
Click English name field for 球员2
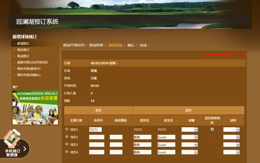pos(167,137)
